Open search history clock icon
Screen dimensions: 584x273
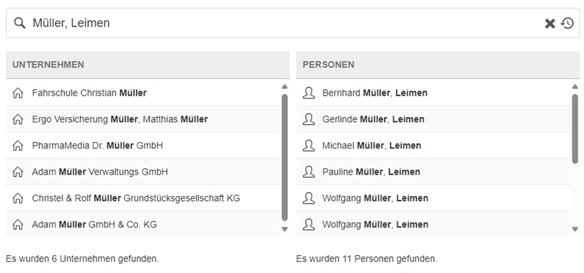point(567,23)
